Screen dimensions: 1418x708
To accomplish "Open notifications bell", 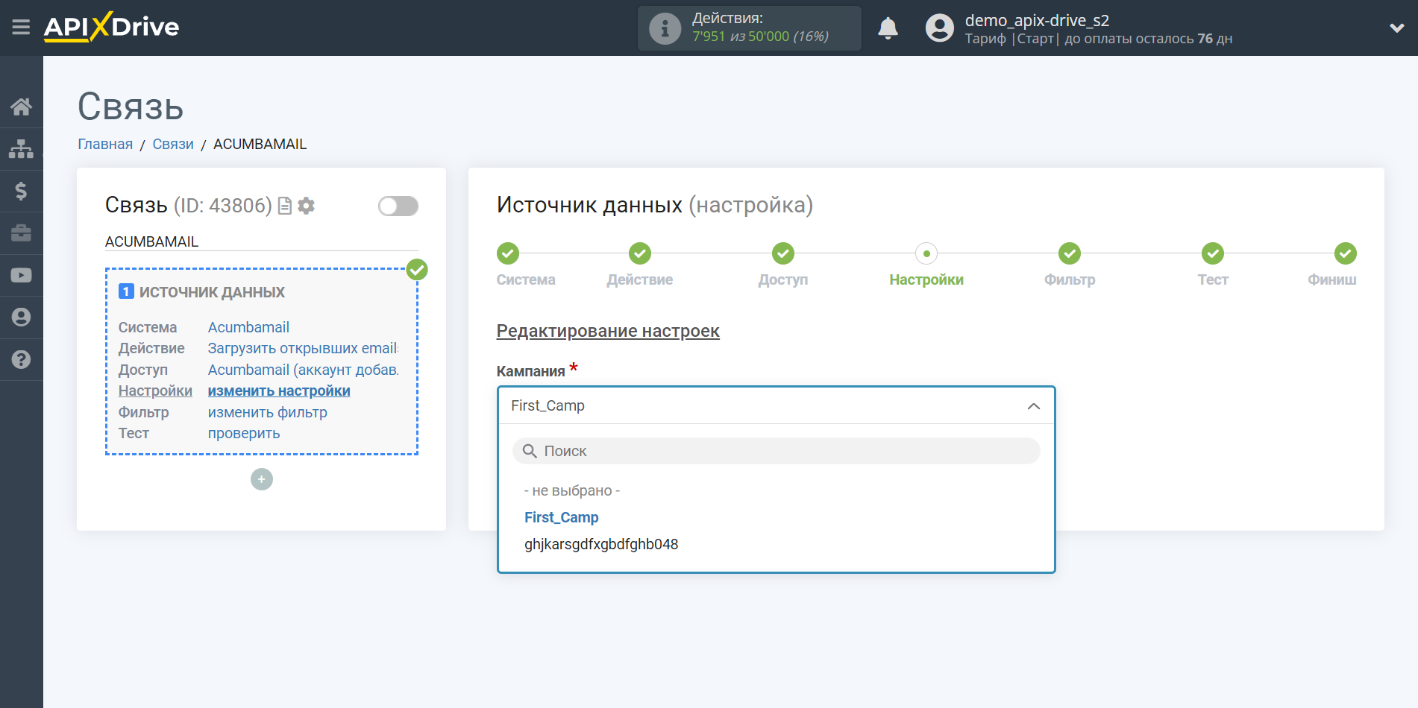I will (x=888, y=28).
